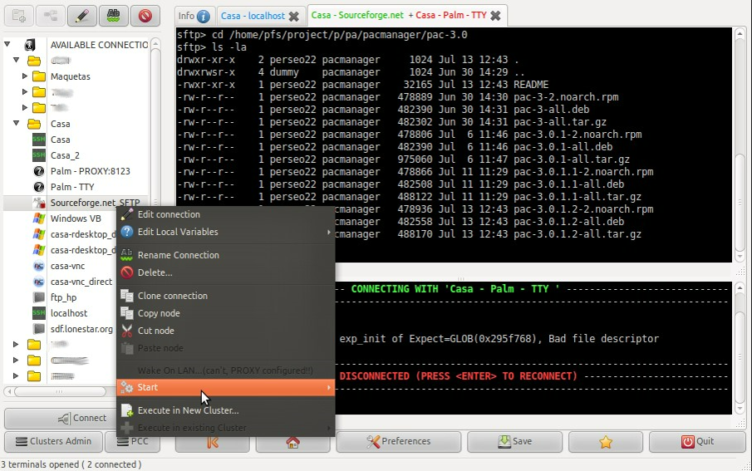Click the add group toolbar icon
Image resolution: width=752 pixels, height=471 pixels.
point(19,16)
